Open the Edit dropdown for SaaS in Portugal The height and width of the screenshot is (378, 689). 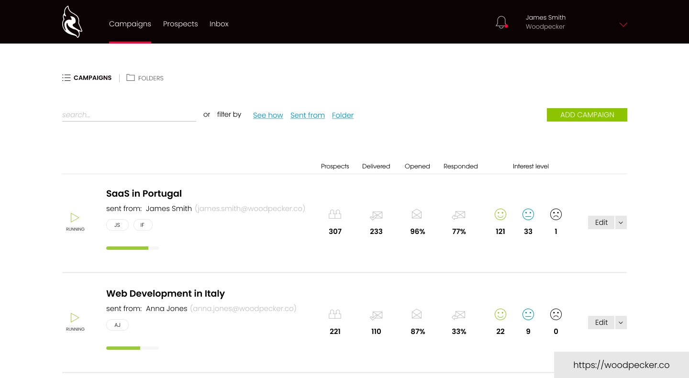[x=621, y=222]
